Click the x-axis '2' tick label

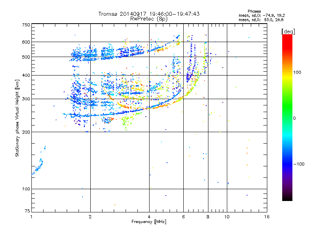coord(90,217)
